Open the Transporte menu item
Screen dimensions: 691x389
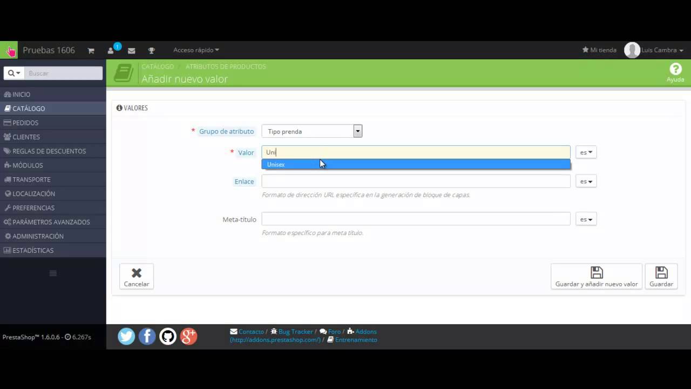[53, 179]
